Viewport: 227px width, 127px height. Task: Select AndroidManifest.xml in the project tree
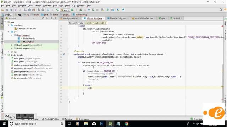coord(27,29)
